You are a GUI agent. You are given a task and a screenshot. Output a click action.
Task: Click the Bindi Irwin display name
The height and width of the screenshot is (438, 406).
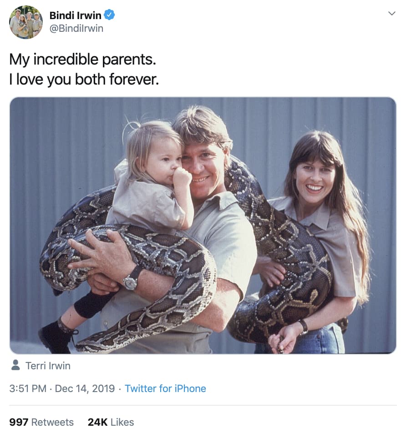[75, 15]
